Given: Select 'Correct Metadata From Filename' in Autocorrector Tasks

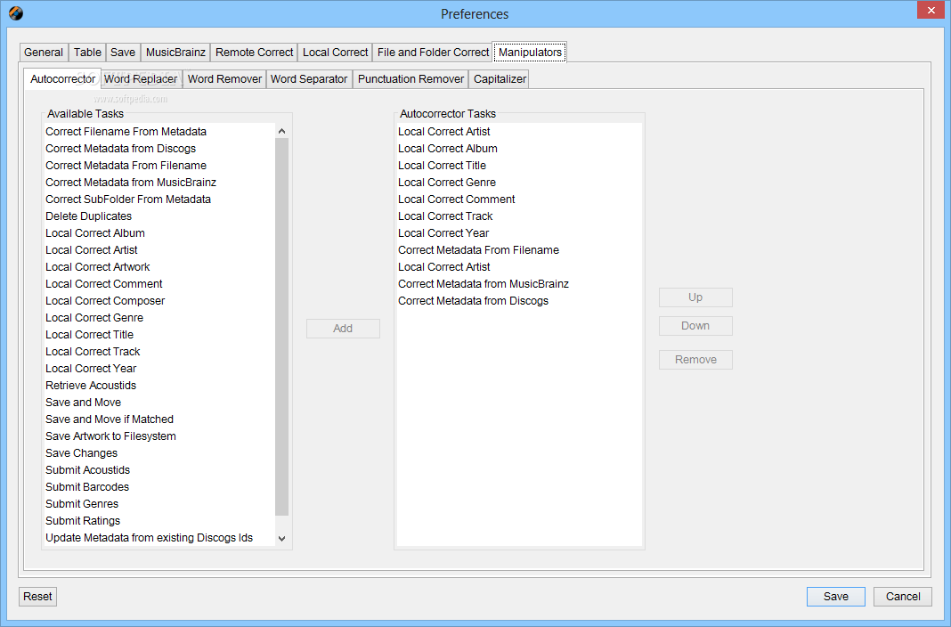Looking at the screenshot, I should tap(519, 250).
